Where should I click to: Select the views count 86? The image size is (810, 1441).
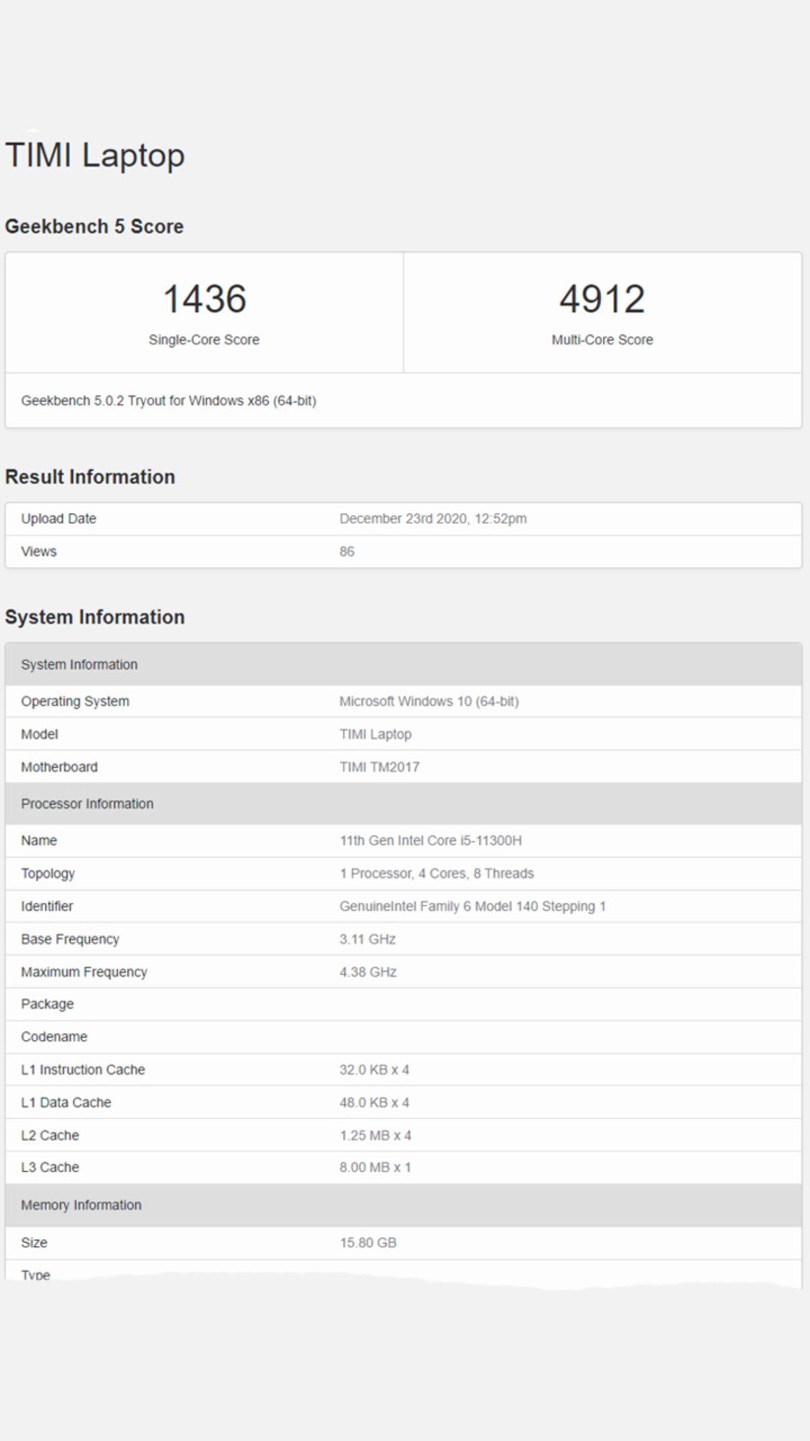(347, 551)
